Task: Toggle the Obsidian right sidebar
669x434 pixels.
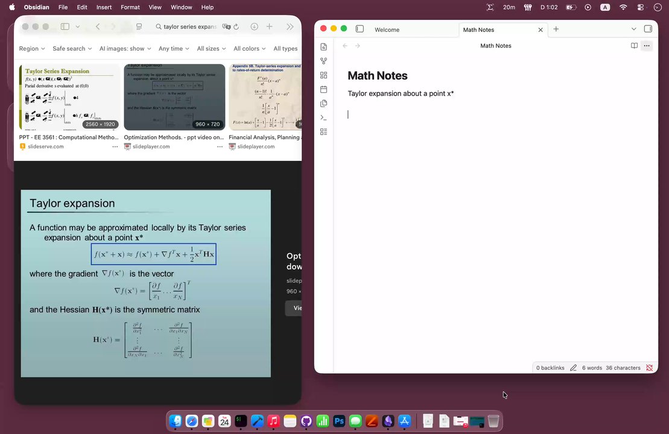Action: tap(648, 29)
